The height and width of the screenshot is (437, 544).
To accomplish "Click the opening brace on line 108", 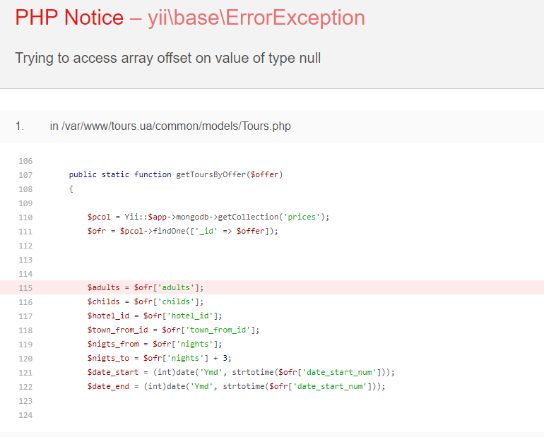I will (x=71, y=188).
